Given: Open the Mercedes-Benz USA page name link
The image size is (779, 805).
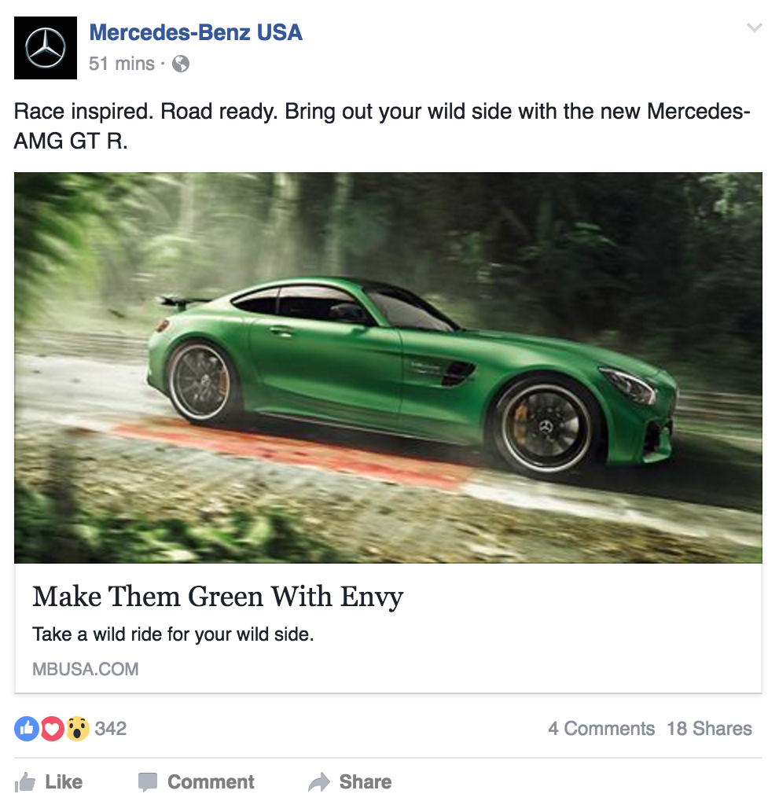Looking at the screenshot, I should tap(196, 32).
